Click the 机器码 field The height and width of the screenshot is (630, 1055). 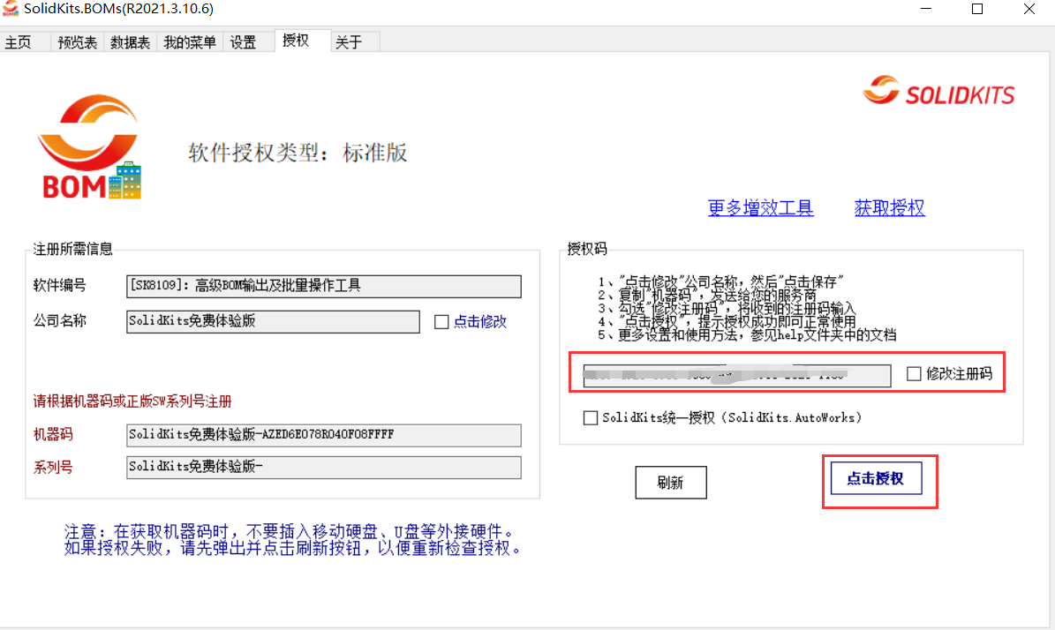(x=324, y=435)
